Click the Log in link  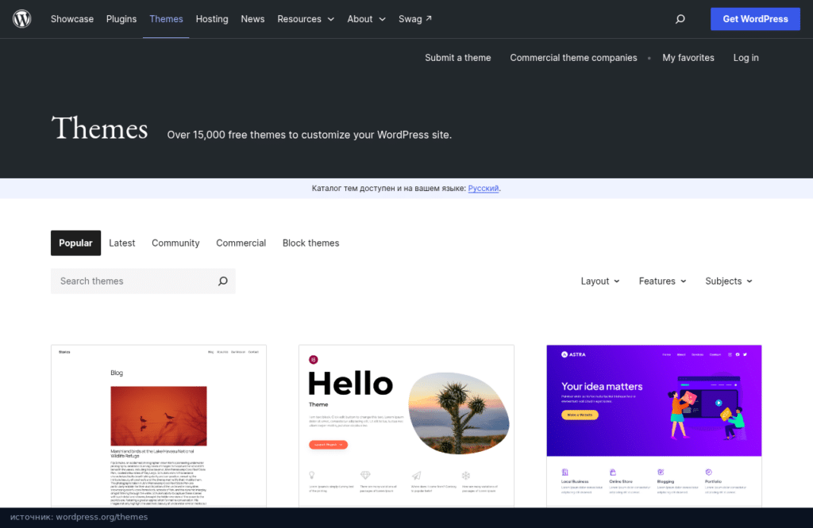tap(746, 57)
